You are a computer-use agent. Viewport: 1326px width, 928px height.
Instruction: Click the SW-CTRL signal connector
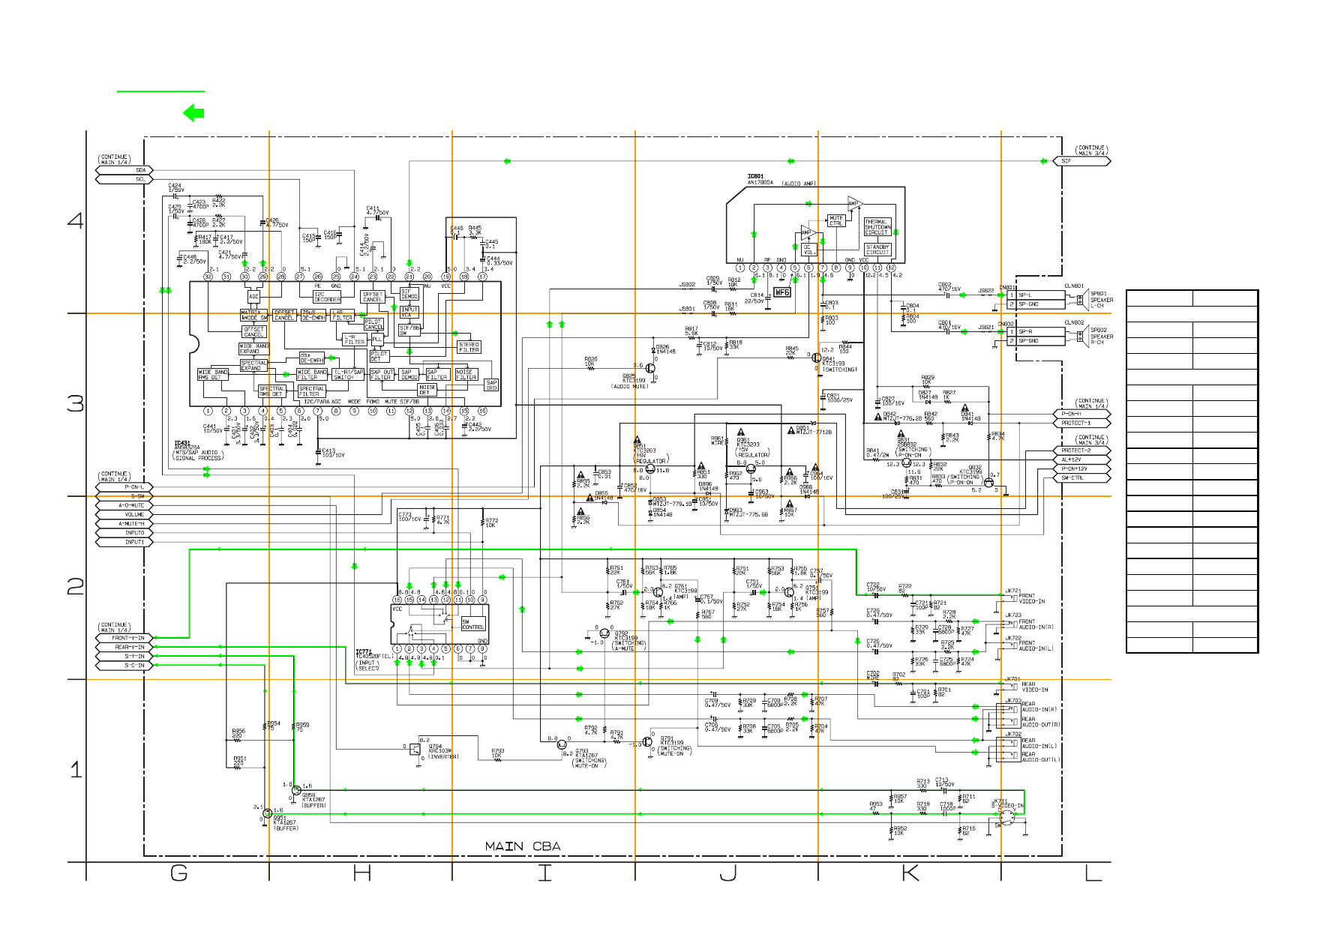(x=1081, y=477)
